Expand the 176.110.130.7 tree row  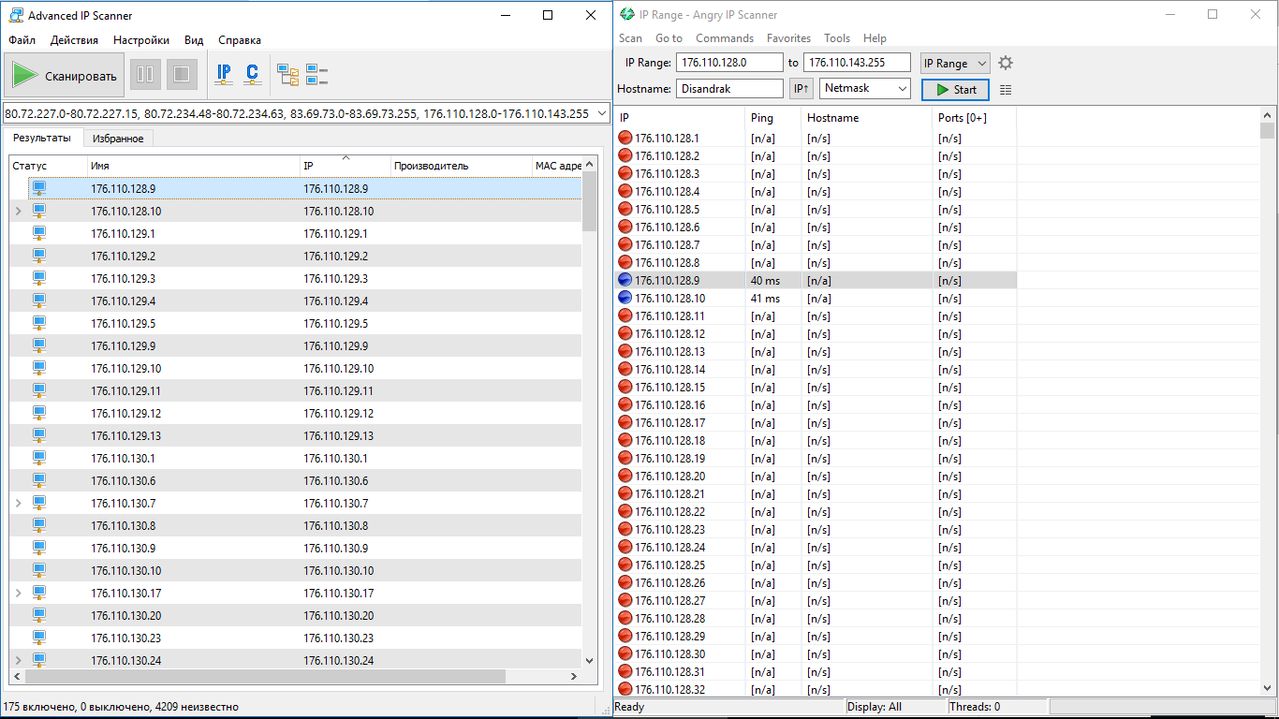coord(19,504)
